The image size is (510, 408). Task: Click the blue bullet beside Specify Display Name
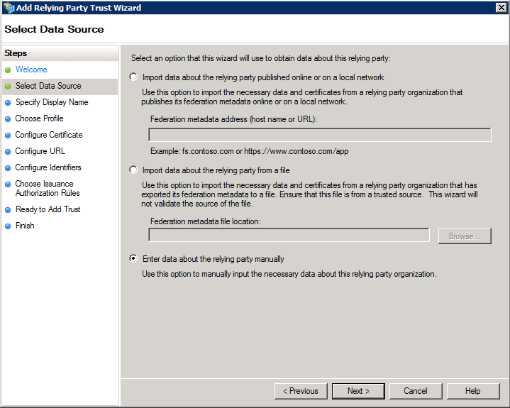(8, 103)
